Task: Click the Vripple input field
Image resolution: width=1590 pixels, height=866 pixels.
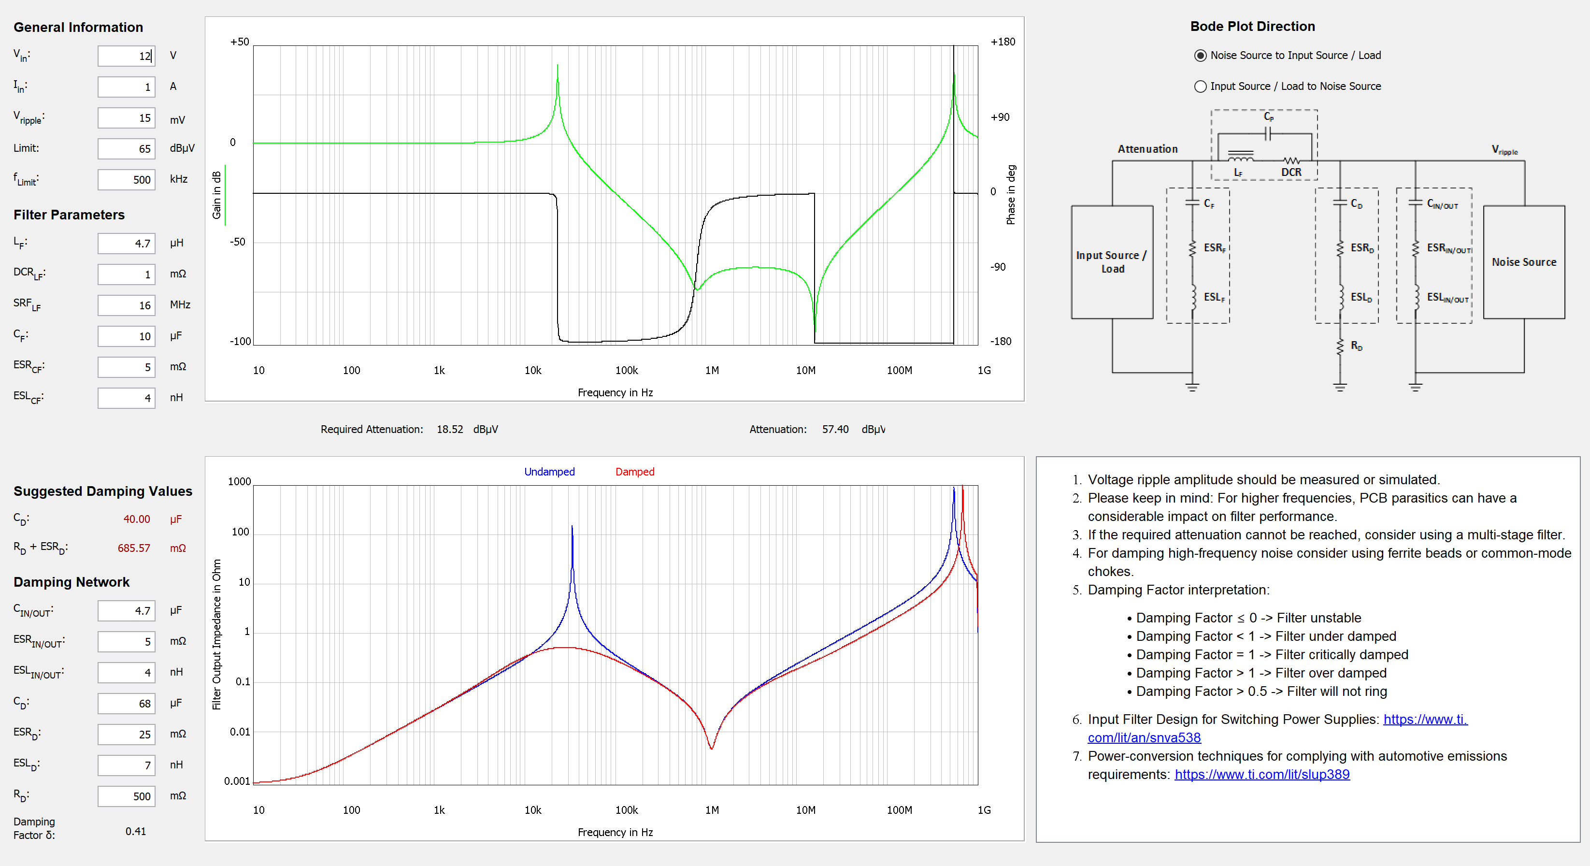Action: [x=127, y=118]
